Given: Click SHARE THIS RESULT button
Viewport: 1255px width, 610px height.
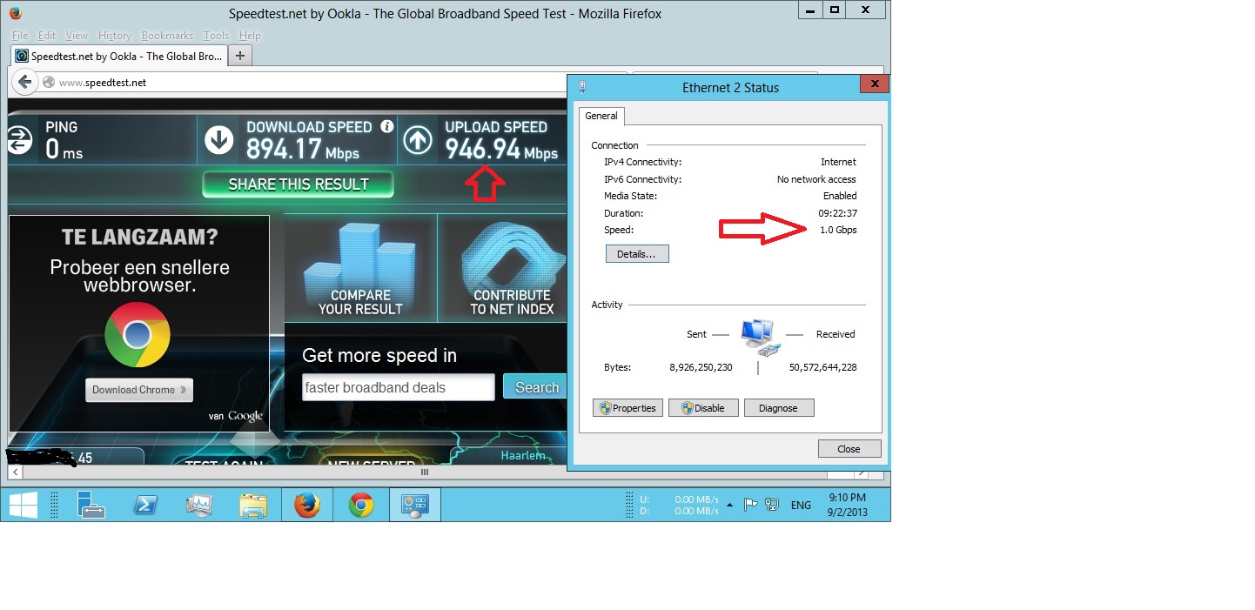Looking at the screenshot, I should click(x=299, y=184).
